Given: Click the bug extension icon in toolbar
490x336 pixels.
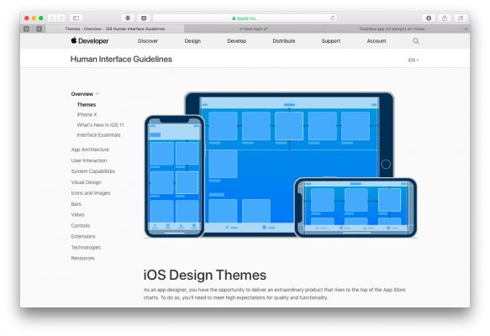Looking at the screenshot, I should pos(128,18).
